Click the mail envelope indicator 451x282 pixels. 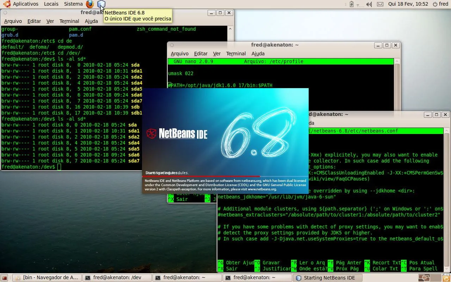(x=380, y=4)
